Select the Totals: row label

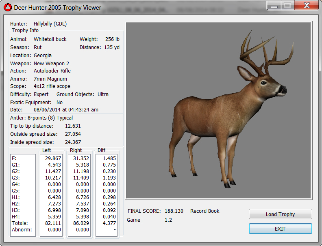coord(19,223)
